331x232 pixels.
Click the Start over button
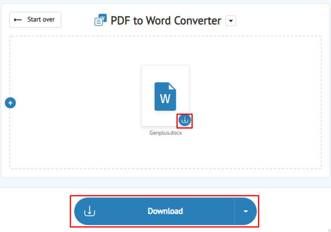click(35, 20)
